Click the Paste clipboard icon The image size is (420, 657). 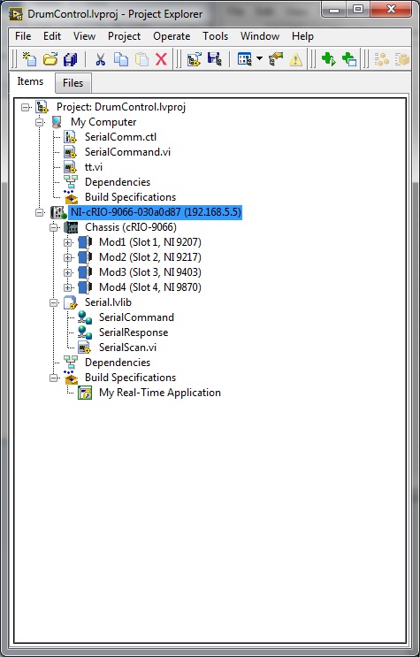(x=141, y=59)
